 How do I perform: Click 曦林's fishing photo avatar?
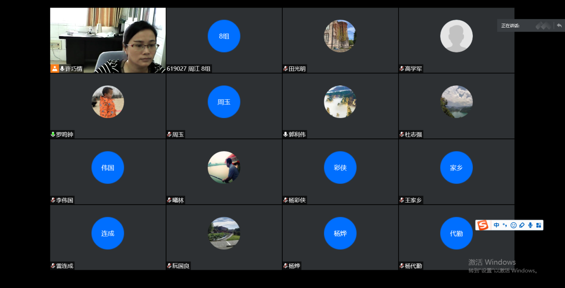coord(224,167)
